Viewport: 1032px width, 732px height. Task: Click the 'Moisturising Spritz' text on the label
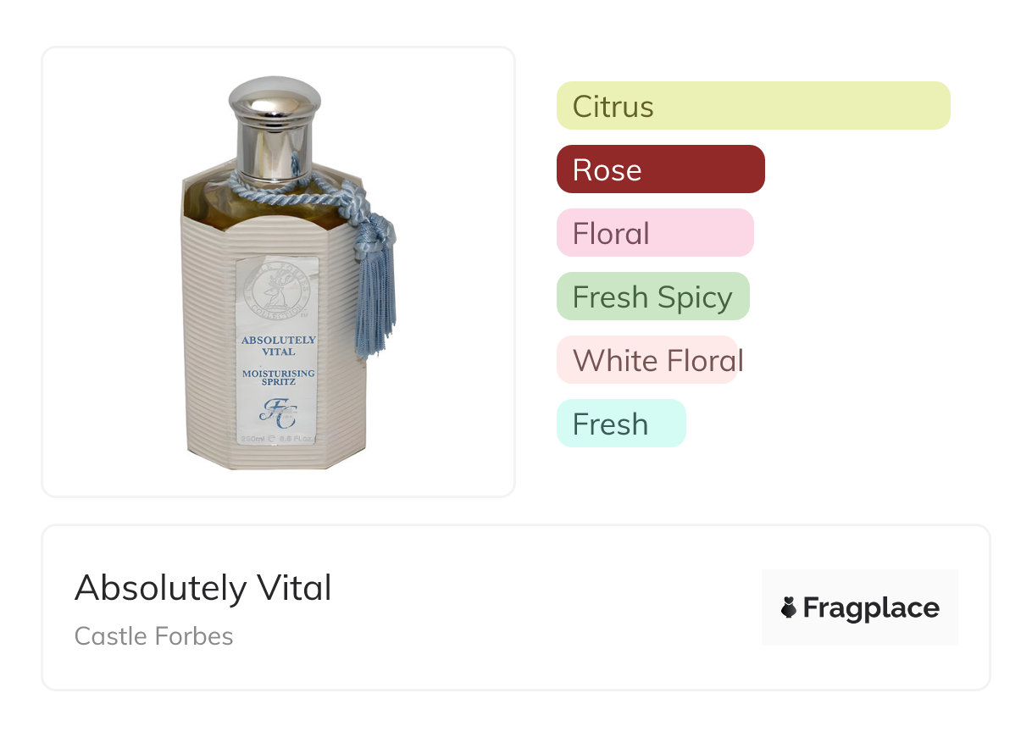click(x=278, y=378)
